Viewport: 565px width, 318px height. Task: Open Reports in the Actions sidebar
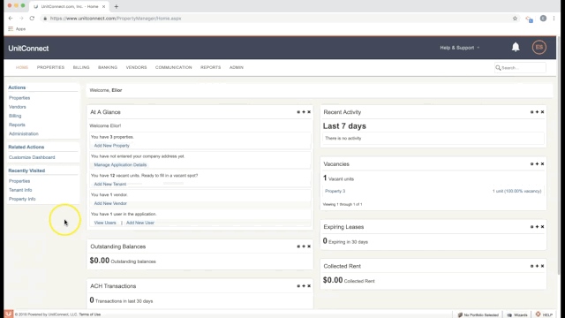(17, 125)
